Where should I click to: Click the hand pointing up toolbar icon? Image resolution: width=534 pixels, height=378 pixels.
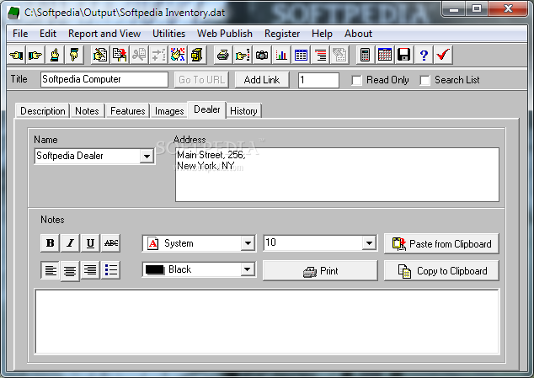click(55, 55)
